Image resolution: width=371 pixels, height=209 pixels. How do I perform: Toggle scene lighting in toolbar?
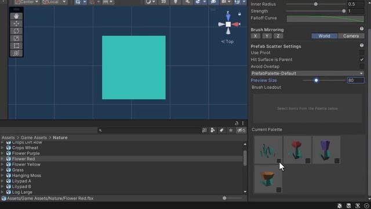pos(176,2)
